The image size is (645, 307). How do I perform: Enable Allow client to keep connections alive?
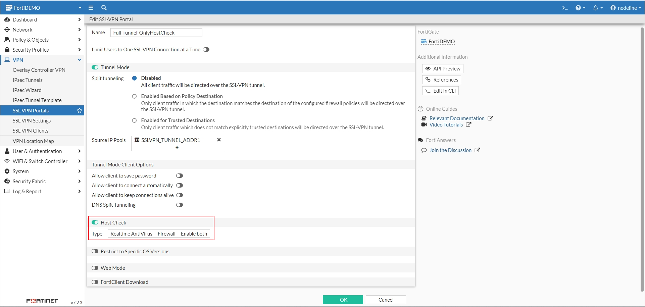click(180, 195)
